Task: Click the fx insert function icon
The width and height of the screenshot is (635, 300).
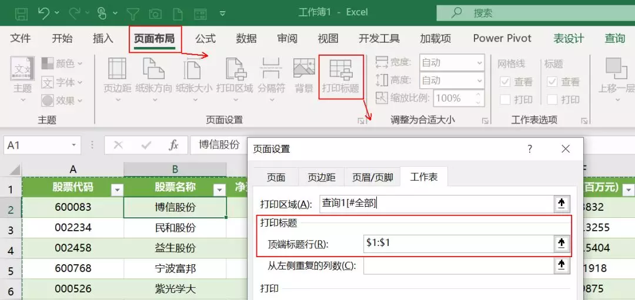Action: (x=173, y=145)
